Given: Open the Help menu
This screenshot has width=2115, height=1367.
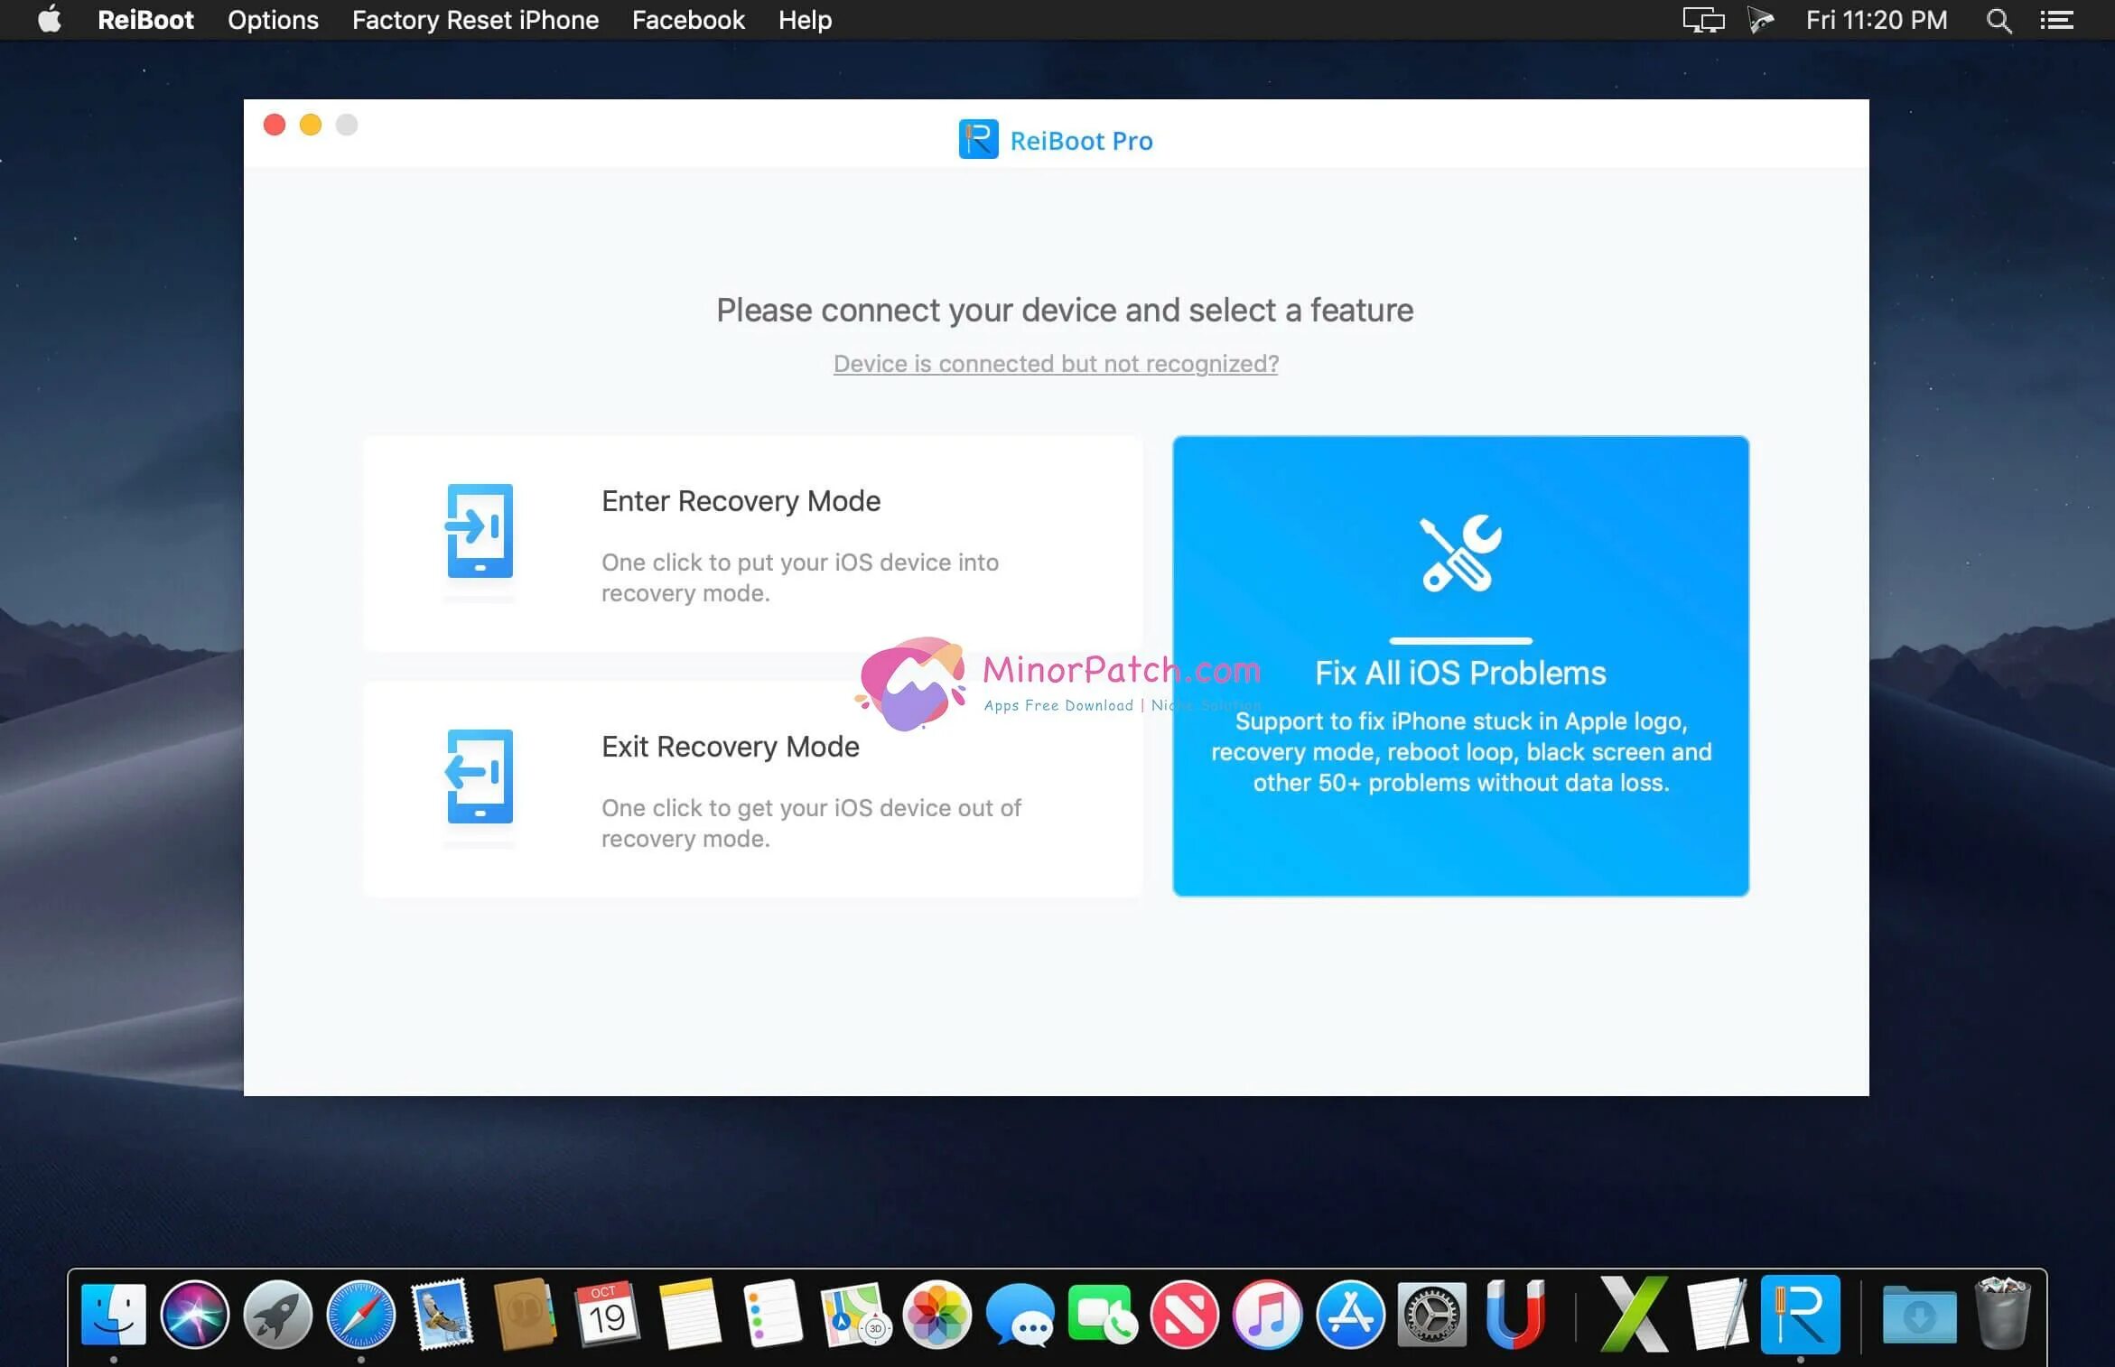Looking at the screenshot, I should tap(805, 20).
